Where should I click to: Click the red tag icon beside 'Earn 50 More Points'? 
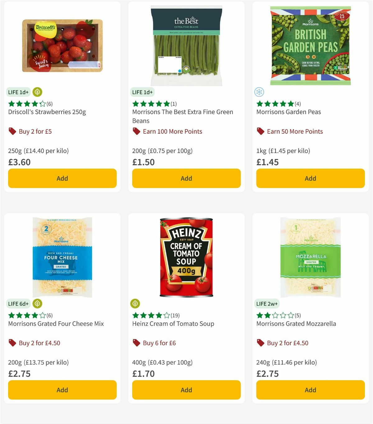260,131
